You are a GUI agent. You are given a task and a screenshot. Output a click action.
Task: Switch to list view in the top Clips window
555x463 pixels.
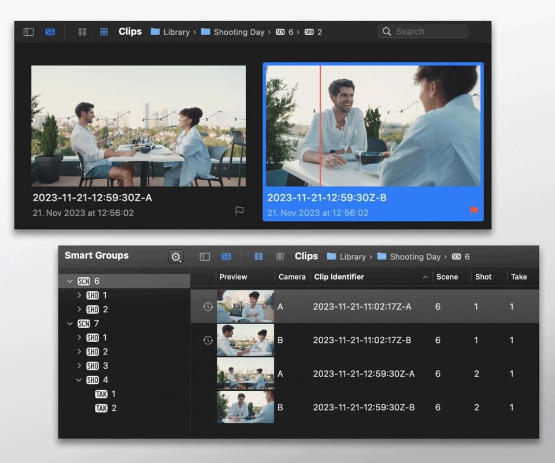point(82,32)
